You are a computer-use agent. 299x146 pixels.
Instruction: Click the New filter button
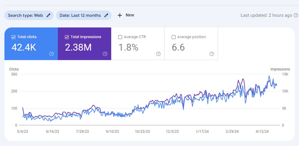(x=126, y=15)
